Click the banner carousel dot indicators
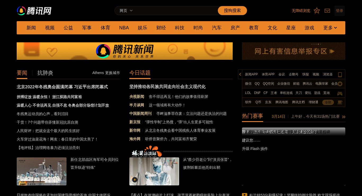 pyautogui.click(x=317, y=44)
